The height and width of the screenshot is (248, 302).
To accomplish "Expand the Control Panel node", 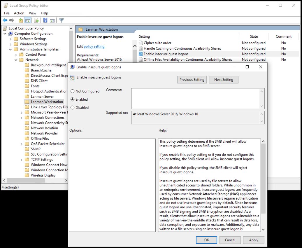I will coord(16,55).
